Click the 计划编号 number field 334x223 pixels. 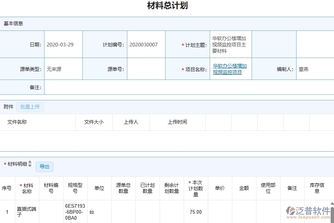tap(145, 44)
